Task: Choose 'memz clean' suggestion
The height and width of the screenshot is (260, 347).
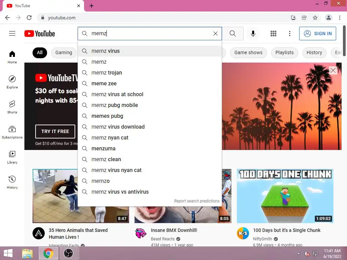Action: click(x=150, y=159)
